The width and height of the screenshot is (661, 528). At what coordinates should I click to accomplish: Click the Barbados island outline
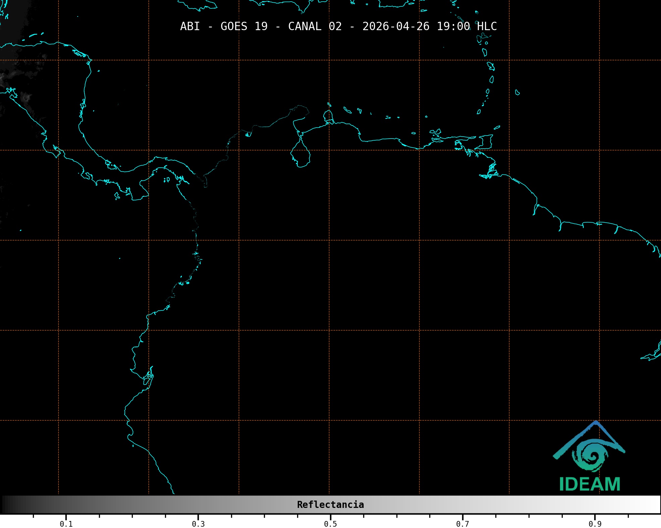517,92
